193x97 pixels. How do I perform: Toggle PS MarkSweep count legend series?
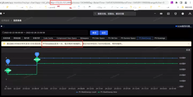click(86, 92)
